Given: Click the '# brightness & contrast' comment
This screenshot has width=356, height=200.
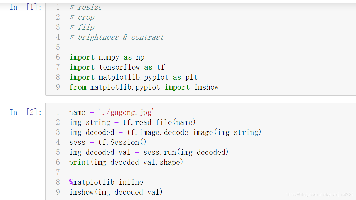Looking at the screenshot, I should (117, 37).
